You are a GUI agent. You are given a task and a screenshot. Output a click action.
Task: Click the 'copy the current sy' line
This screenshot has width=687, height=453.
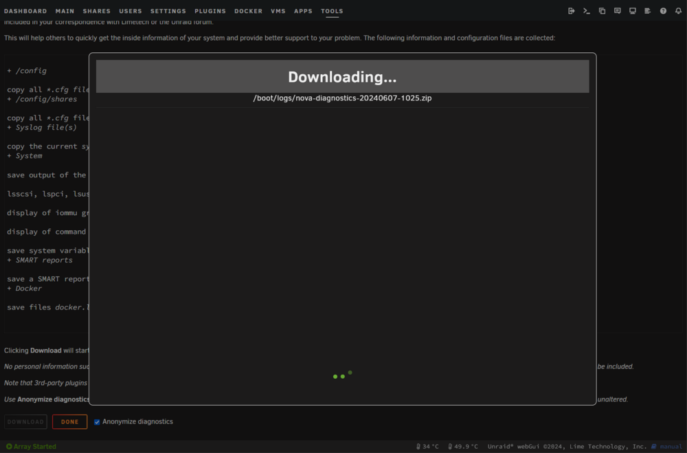pyautogui.click(x=48, y=146)
